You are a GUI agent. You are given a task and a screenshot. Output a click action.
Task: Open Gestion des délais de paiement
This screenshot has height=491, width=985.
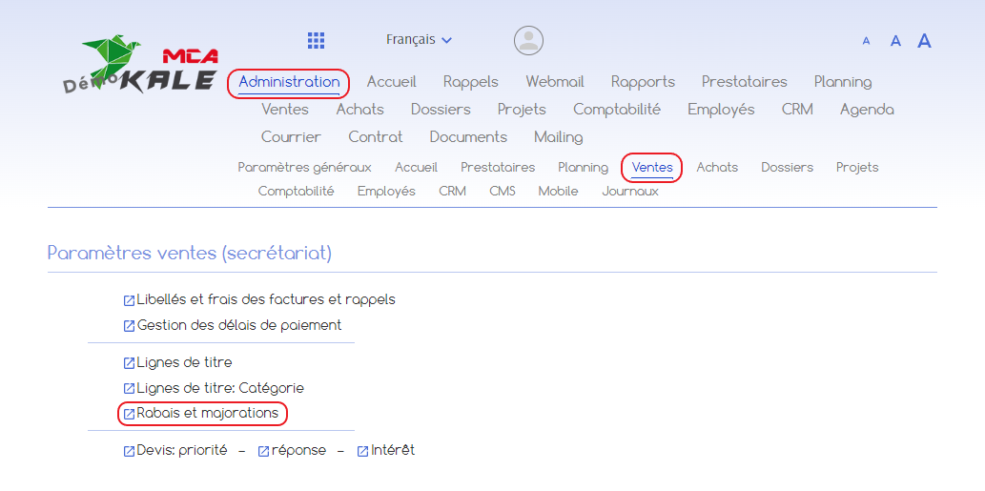pyautogui.click(x=238, y=325)
